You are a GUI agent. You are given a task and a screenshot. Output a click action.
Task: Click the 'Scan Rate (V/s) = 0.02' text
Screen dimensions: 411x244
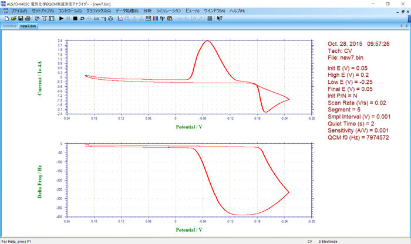click(357, 103)
